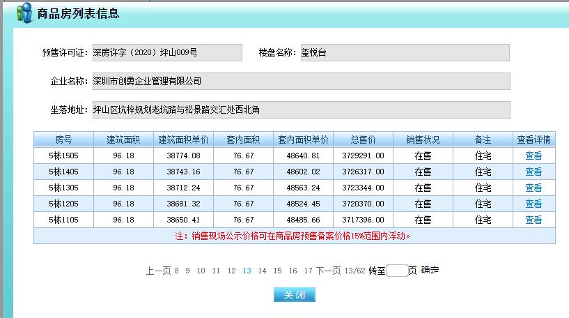Click unit price 38681.32

tap(183, 204)
